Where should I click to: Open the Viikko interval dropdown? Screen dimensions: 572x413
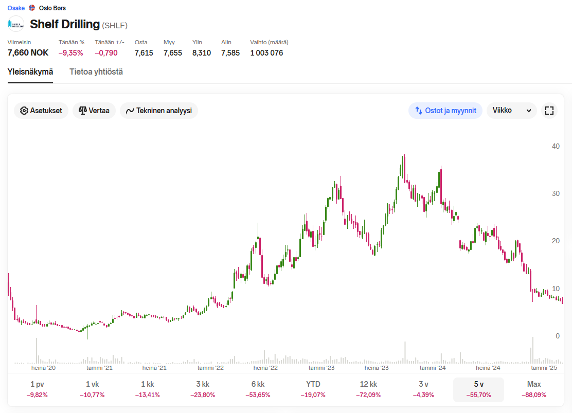511,111
